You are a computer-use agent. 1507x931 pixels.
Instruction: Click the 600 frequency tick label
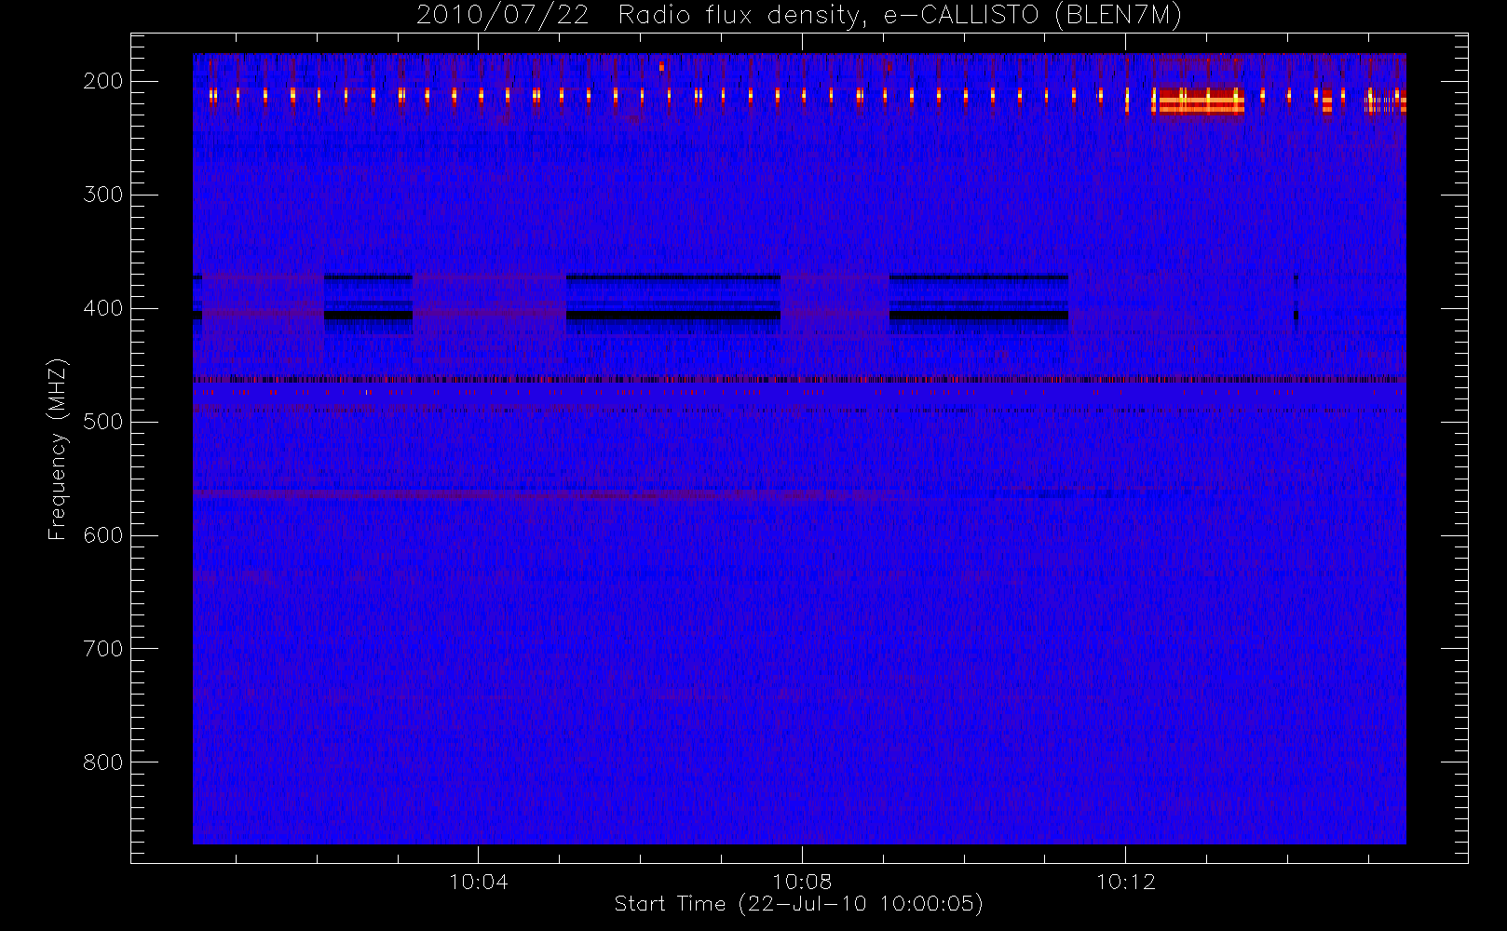pos(102,535)
